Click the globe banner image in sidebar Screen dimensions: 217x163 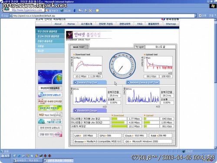point(50,77)
